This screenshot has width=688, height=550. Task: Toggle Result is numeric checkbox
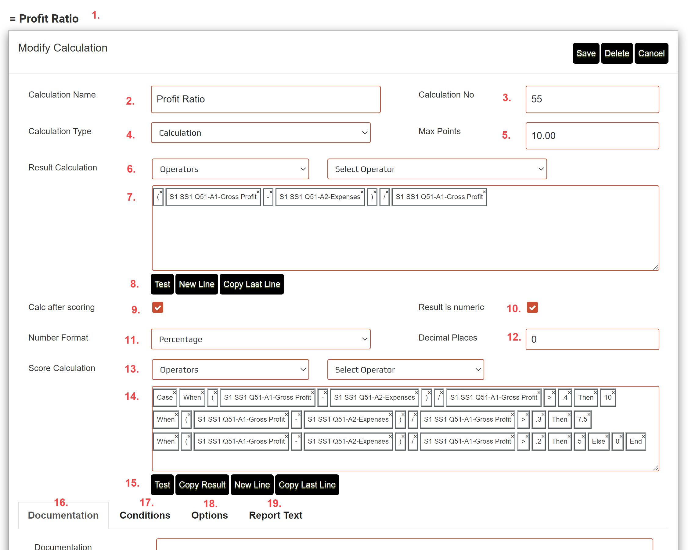point(532,307)
